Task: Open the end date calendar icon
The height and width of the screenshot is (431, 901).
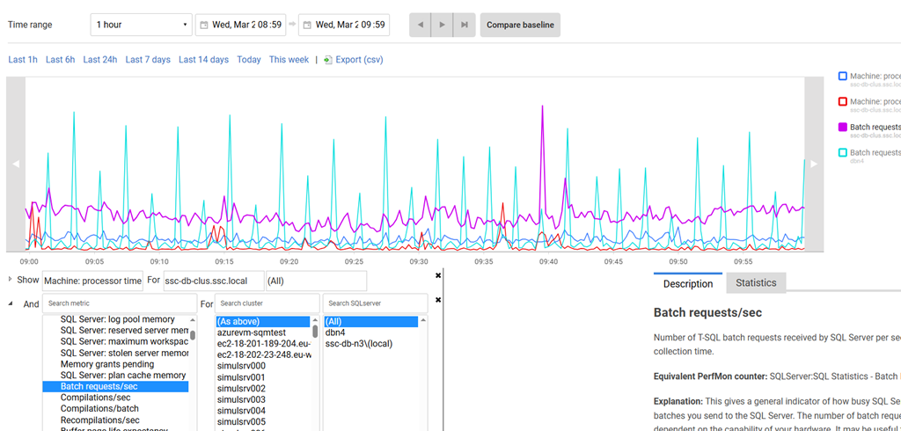Action: [x=307, y=26]
